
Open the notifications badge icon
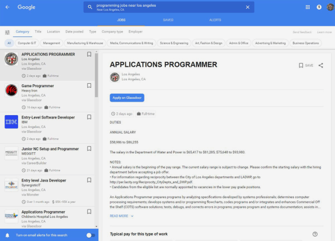pos(319,7)
